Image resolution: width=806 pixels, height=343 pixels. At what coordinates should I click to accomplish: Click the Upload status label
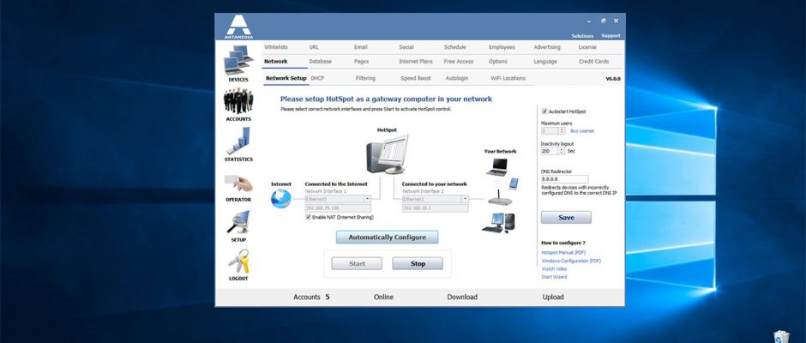click(x=553, y=297)
